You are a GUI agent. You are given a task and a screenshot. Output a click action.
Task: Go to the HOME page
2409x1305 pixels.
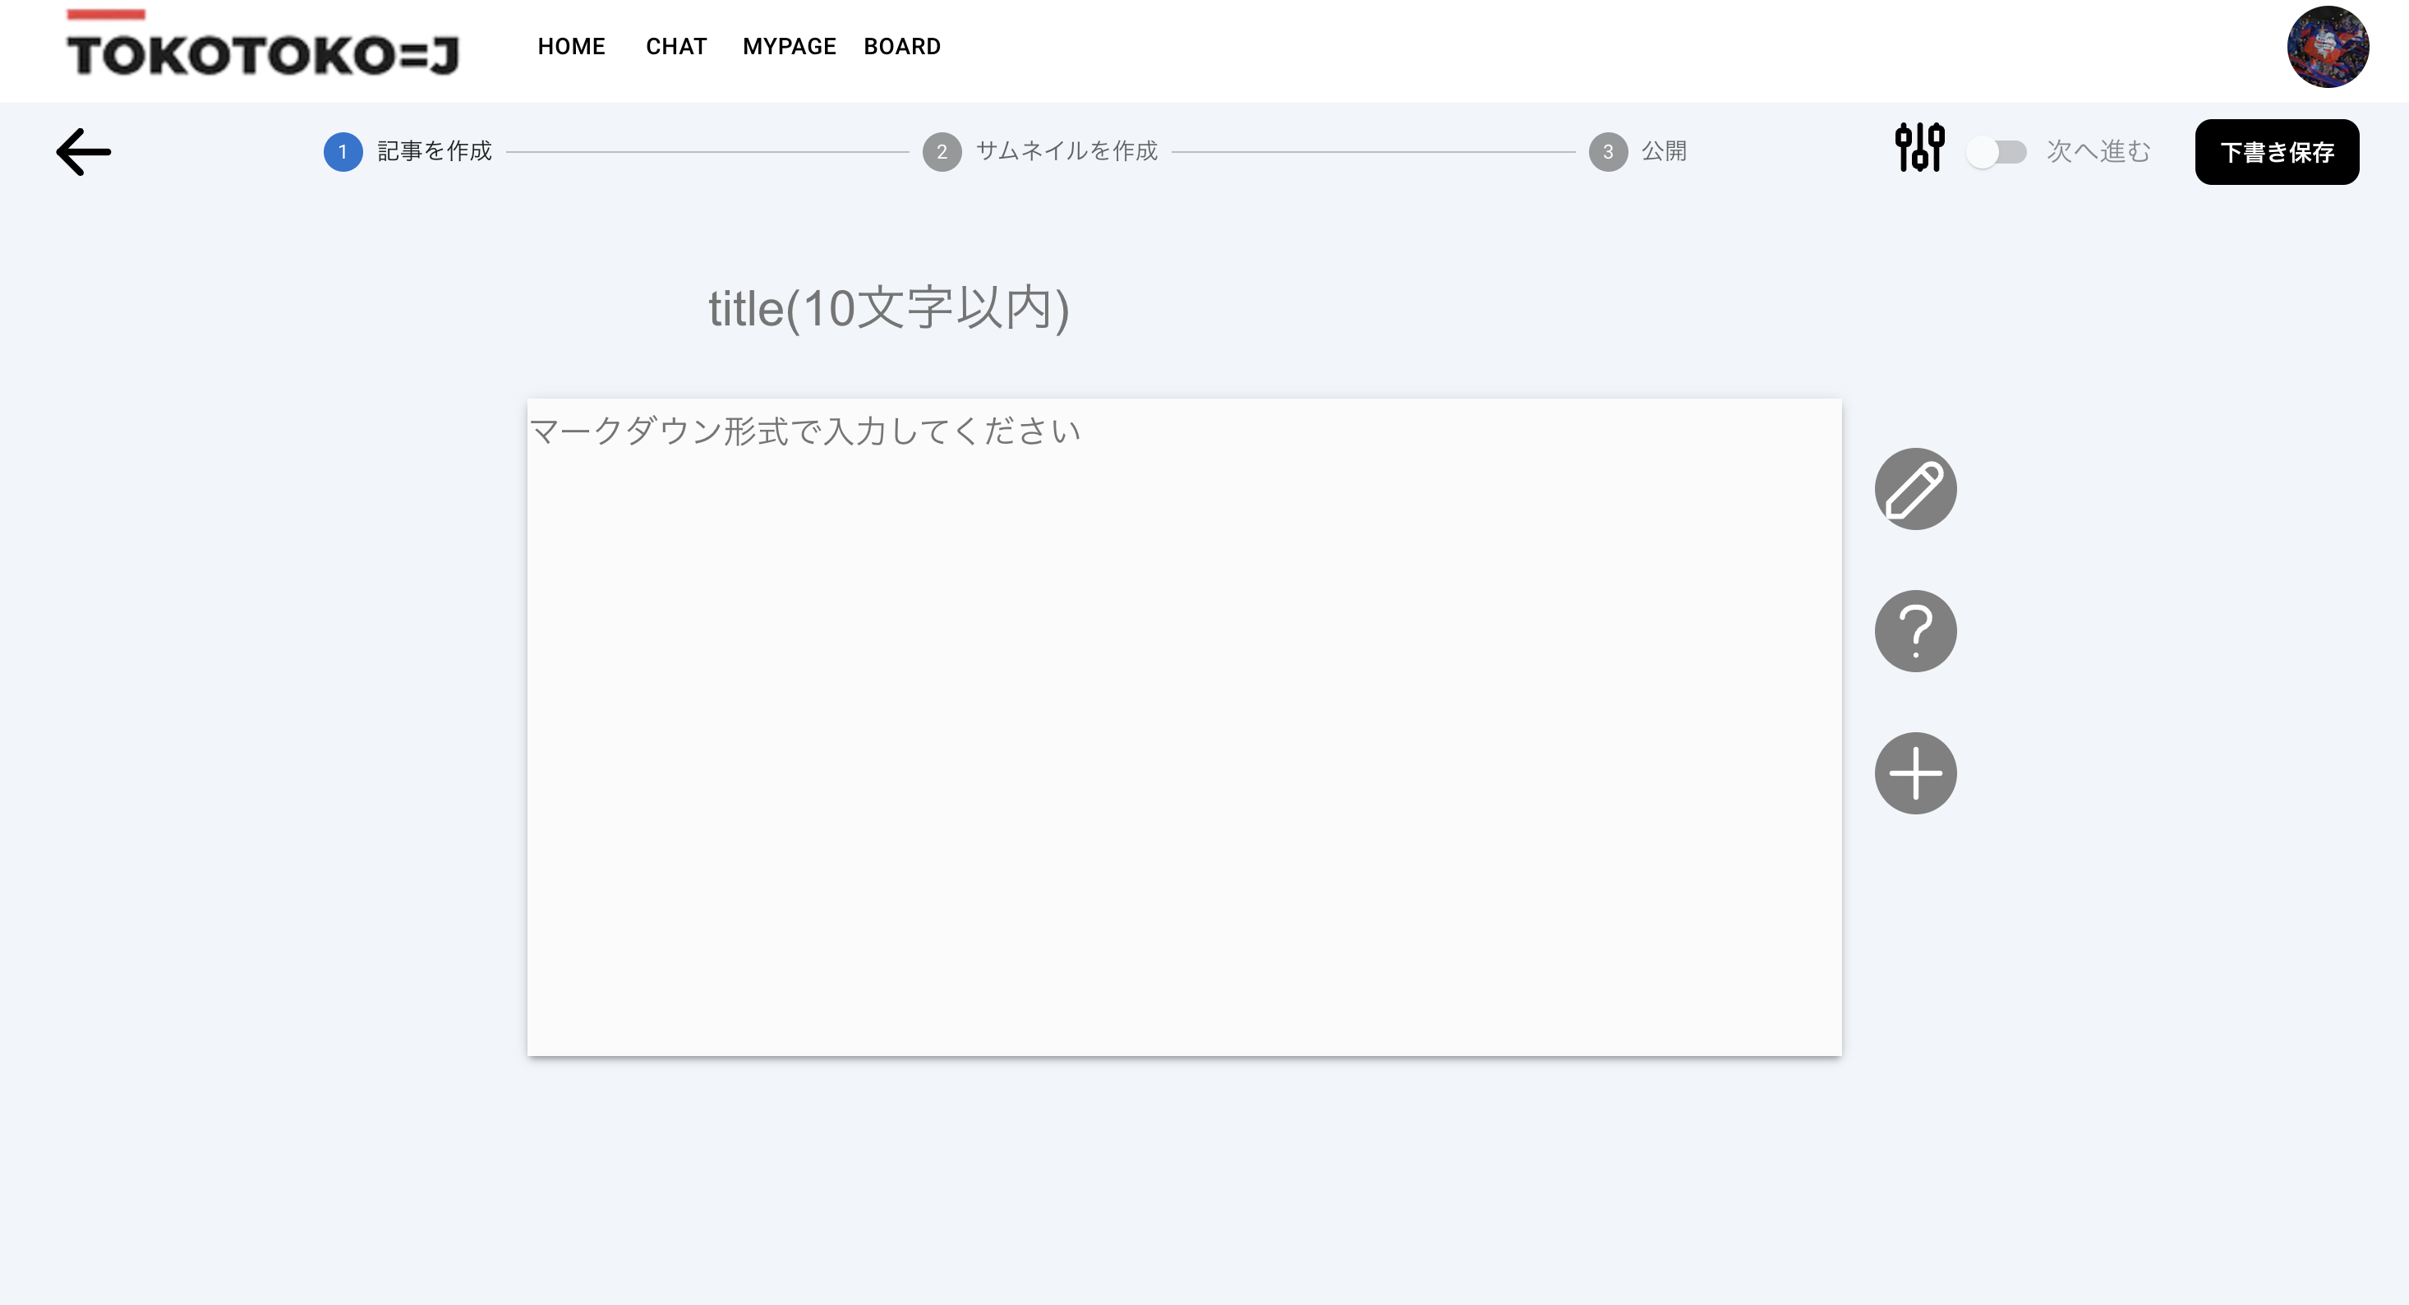[570, 46]
